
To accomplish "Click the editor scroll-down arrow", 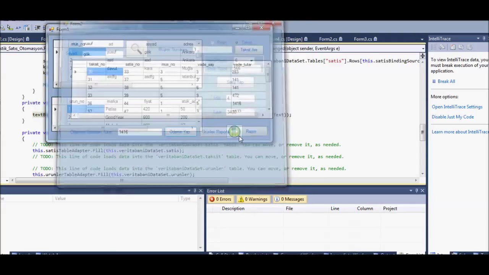I will click(422, 174).
